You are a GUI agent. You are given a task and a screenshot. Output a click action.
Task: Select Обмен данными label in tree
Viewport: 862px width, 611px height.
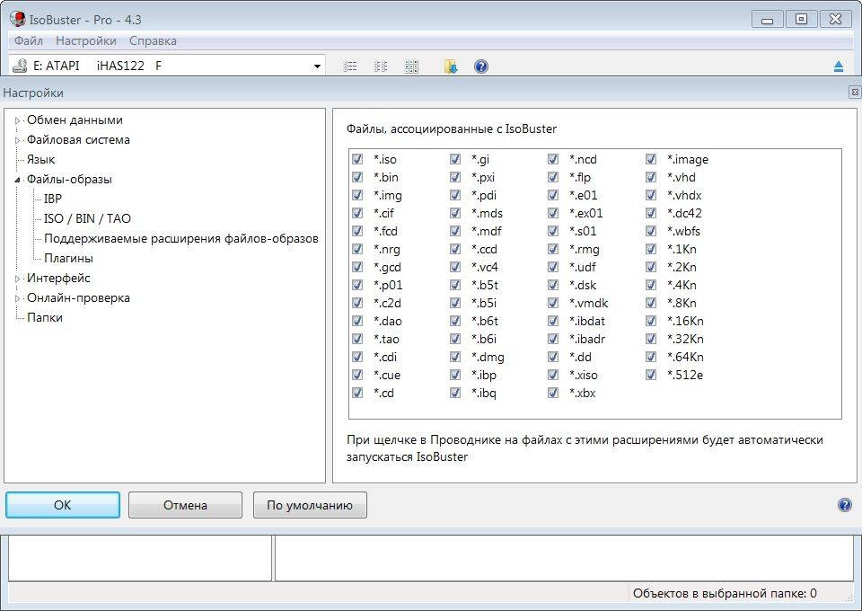tap(75, 120)
